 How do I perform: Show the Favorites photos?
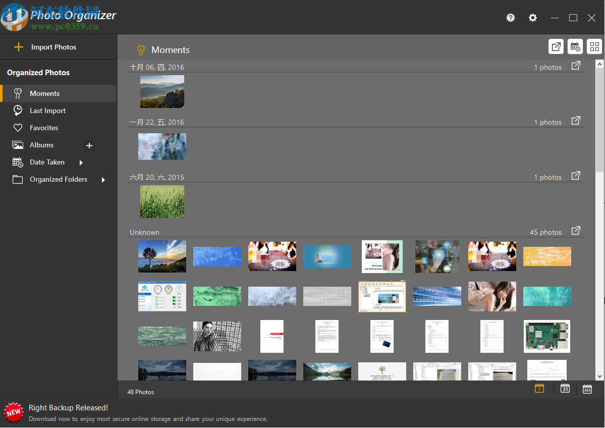point(44,128)
